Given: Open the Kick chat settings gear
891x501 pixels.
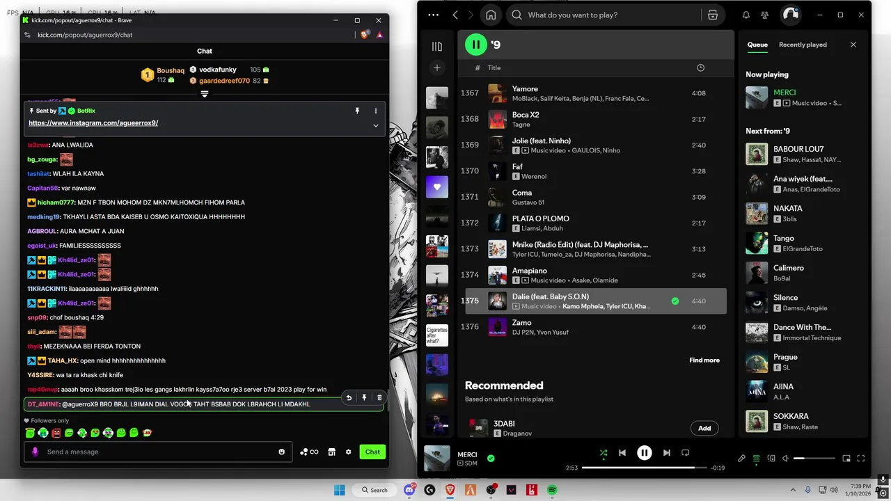Looking at the screenshot, I should click(x=349, y=452).
